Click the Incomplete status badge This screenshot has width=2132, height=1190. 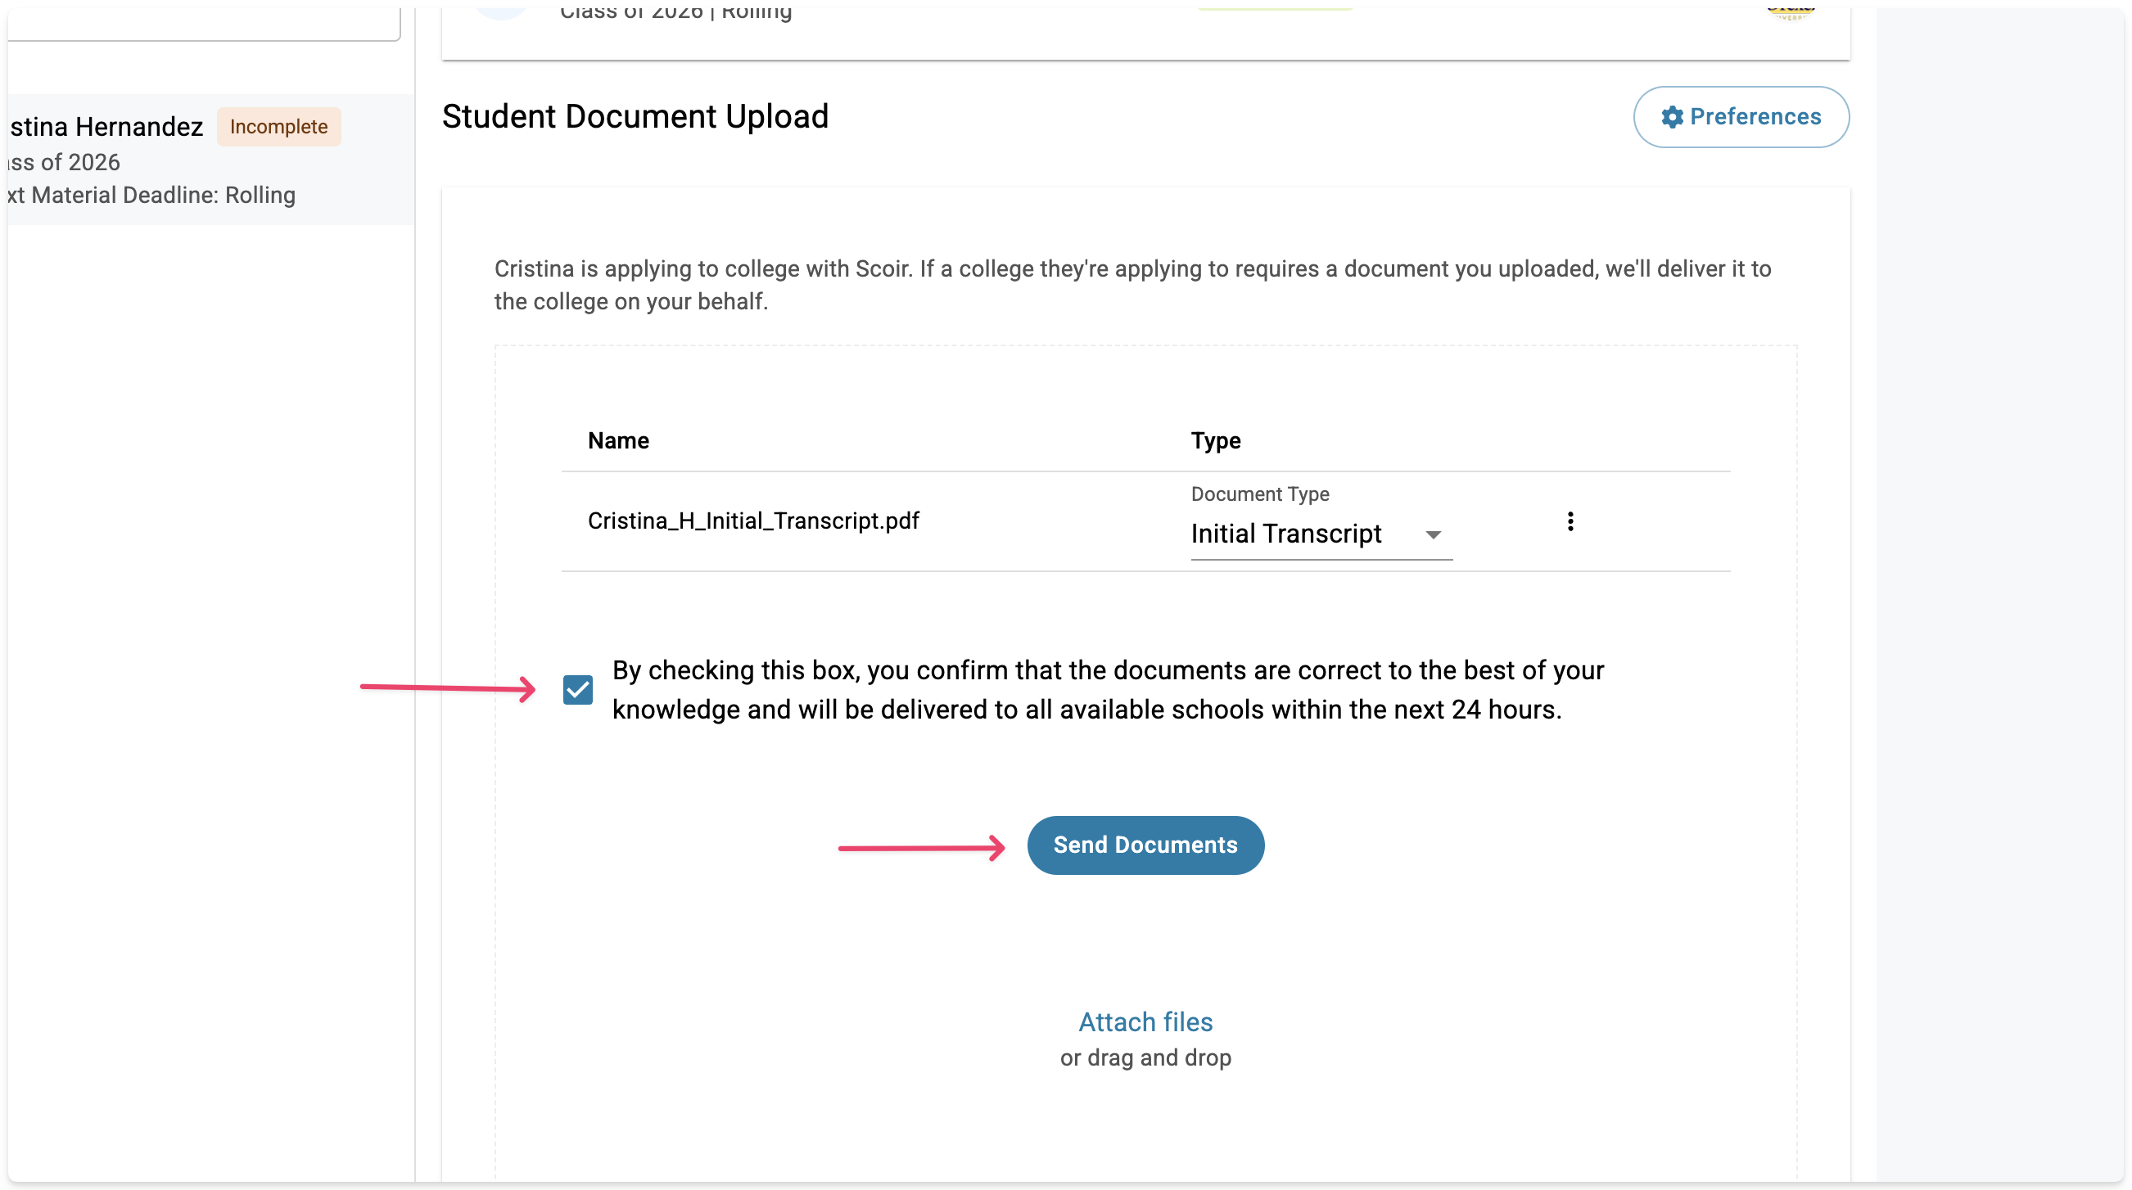[278, 127]
